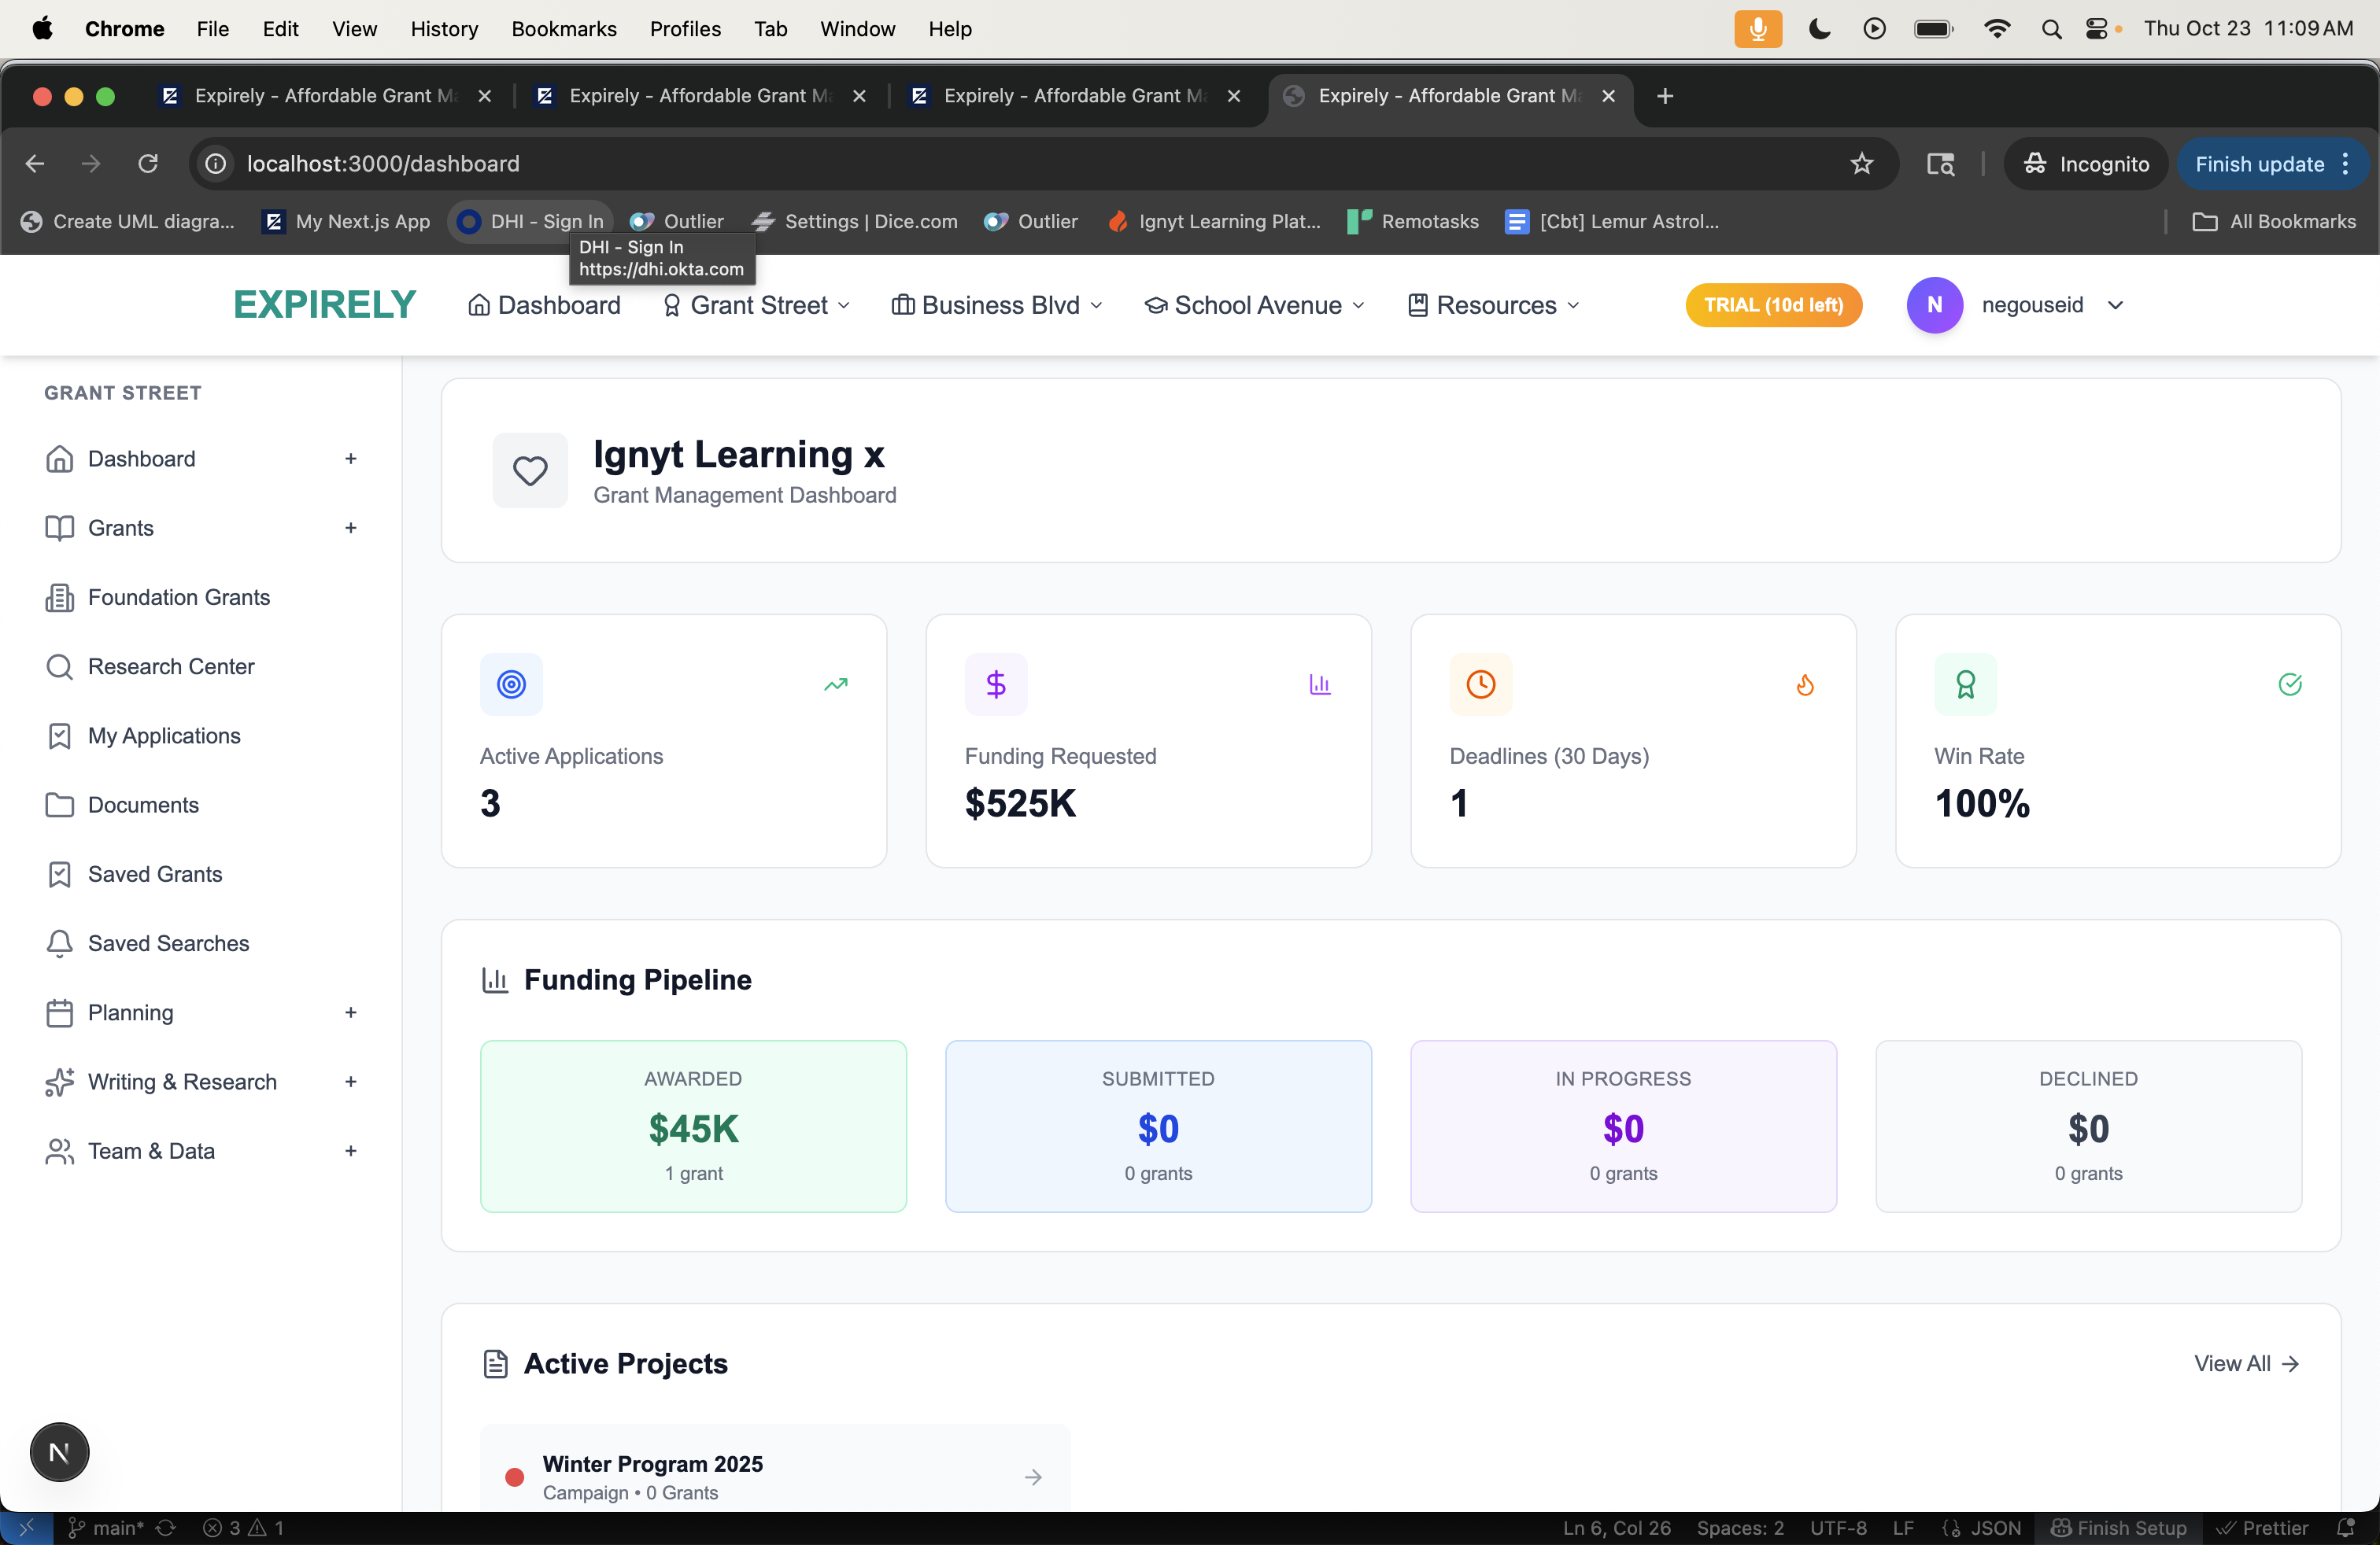Open Research Center from sidebar
The image size is (2380, 1545).
point(170,666)
